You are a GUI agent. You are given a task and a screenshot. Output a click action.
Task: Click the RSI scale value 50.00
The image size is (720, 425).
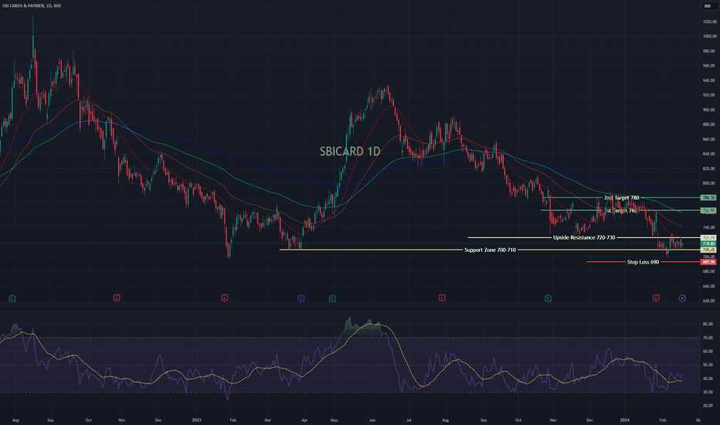[x=708, y=365]
